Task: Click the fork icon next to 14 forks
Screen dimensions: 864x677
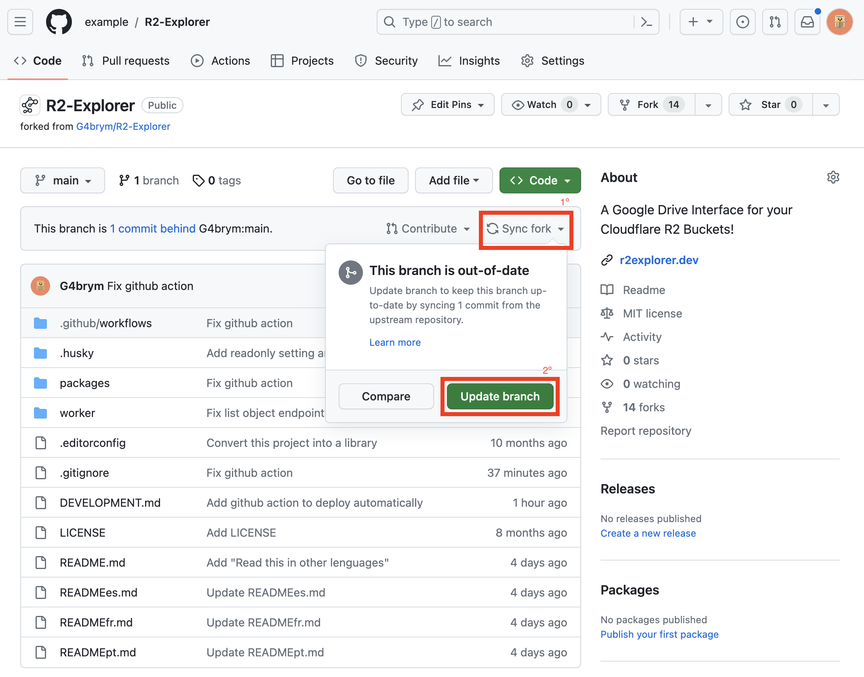Action: (x=607, y=407)
